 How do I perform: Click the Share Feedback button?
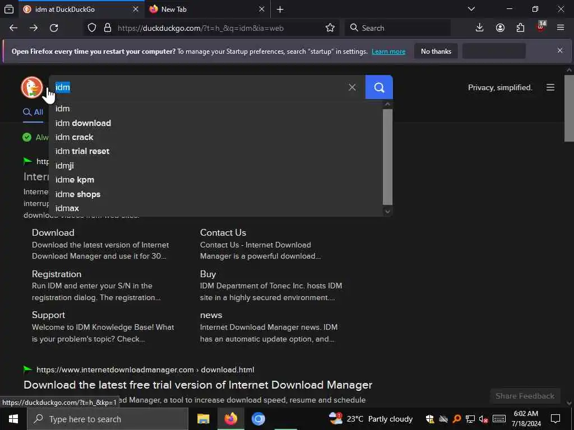[525, 396]
